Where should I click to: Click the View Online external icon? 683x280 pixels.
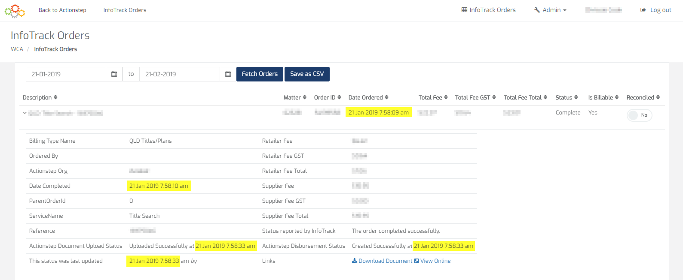pyautogui.click(x=417, y=261)
